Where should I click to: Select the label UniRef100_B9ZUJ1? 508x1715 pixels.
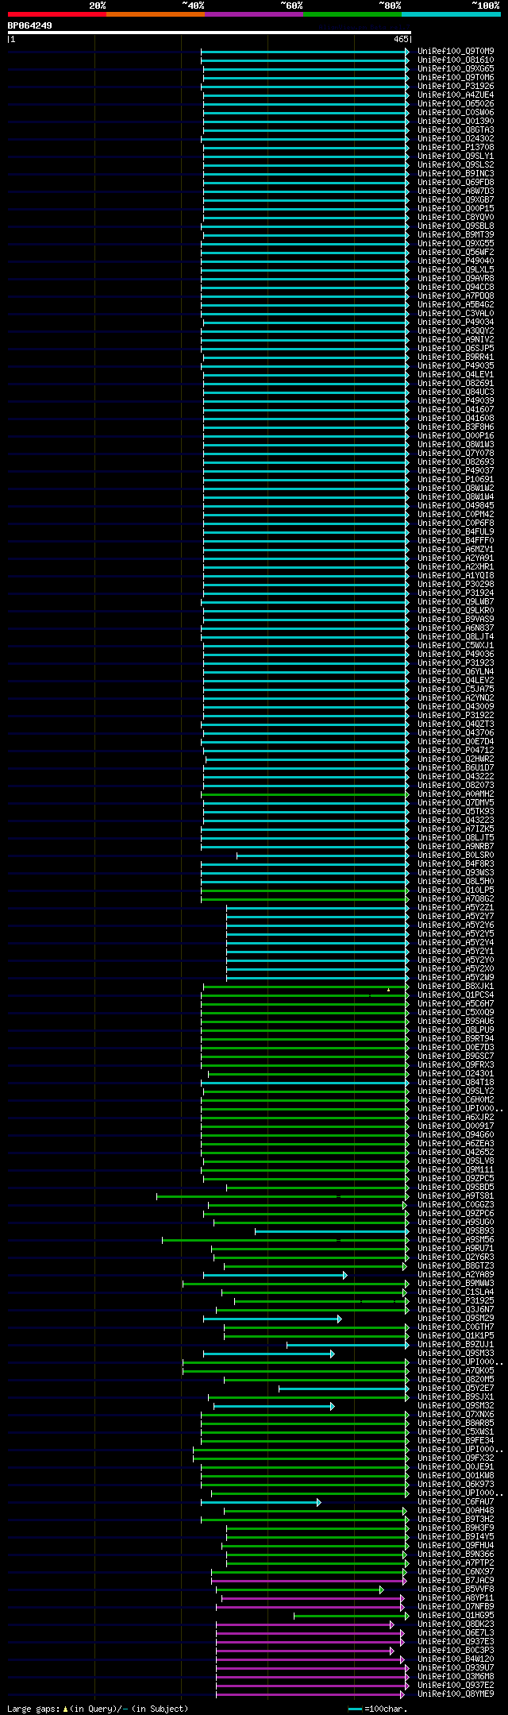coord(456,1344)
